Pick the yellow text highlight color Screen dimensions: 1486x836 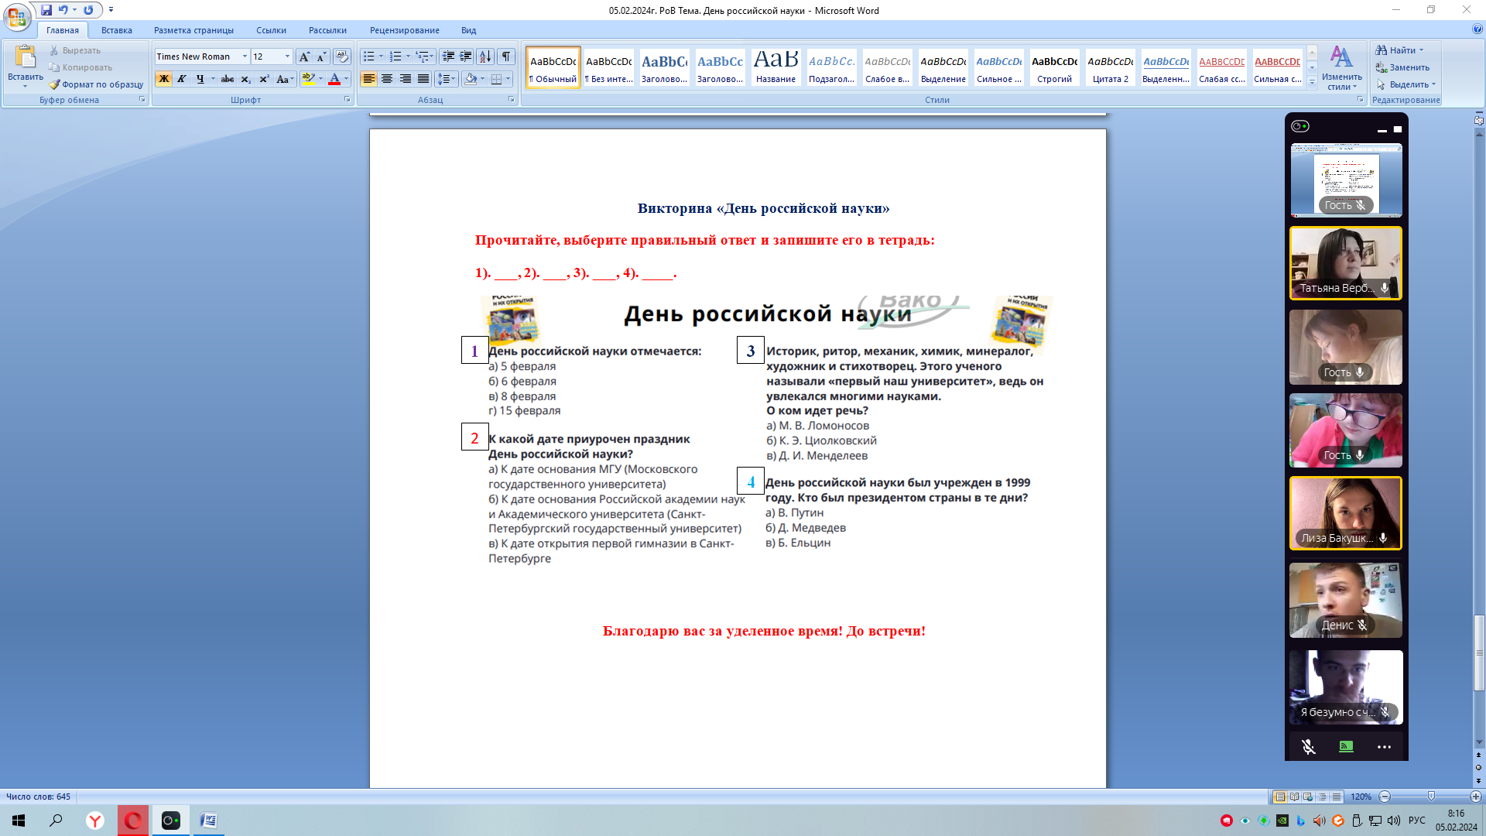point(309,79)
